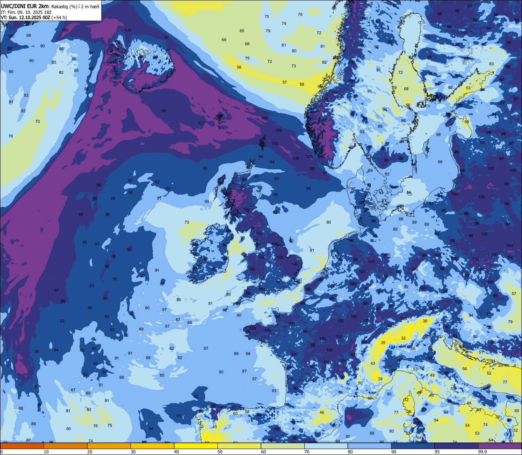
Task: Click the legend tick label 80
Action: pos(351,452)
